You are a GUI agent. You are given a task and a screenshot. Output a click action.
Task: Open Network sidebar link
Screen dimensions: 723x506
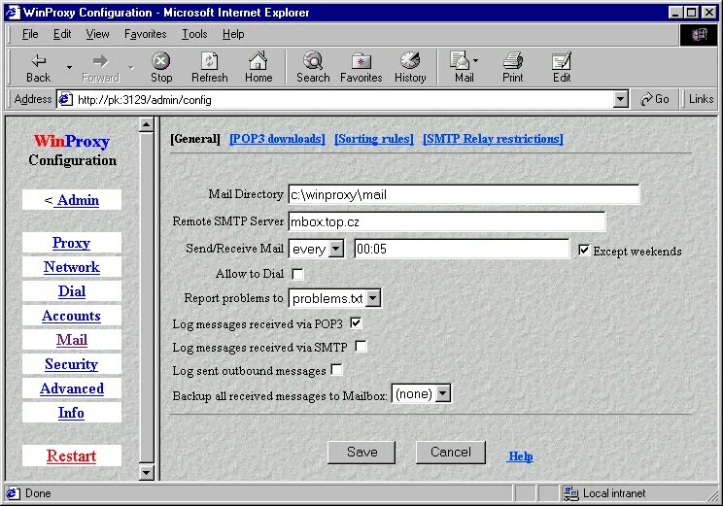click(x=72, y=267)
